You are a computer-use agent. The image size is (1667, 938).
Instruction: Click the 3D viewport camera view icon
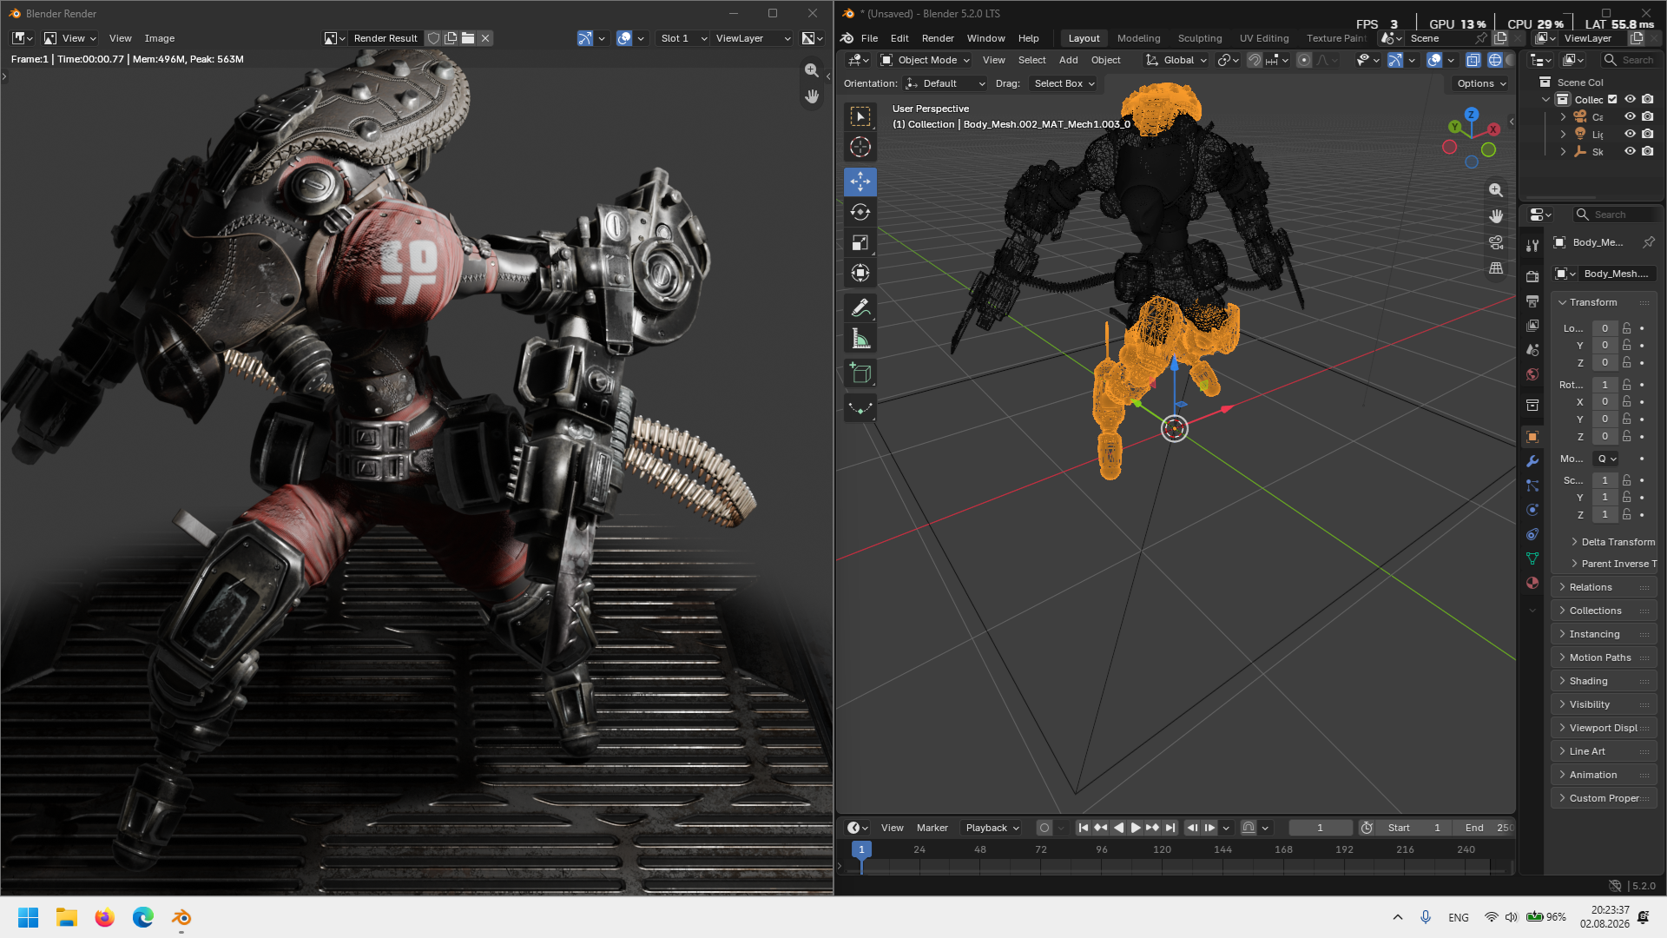1496,242
